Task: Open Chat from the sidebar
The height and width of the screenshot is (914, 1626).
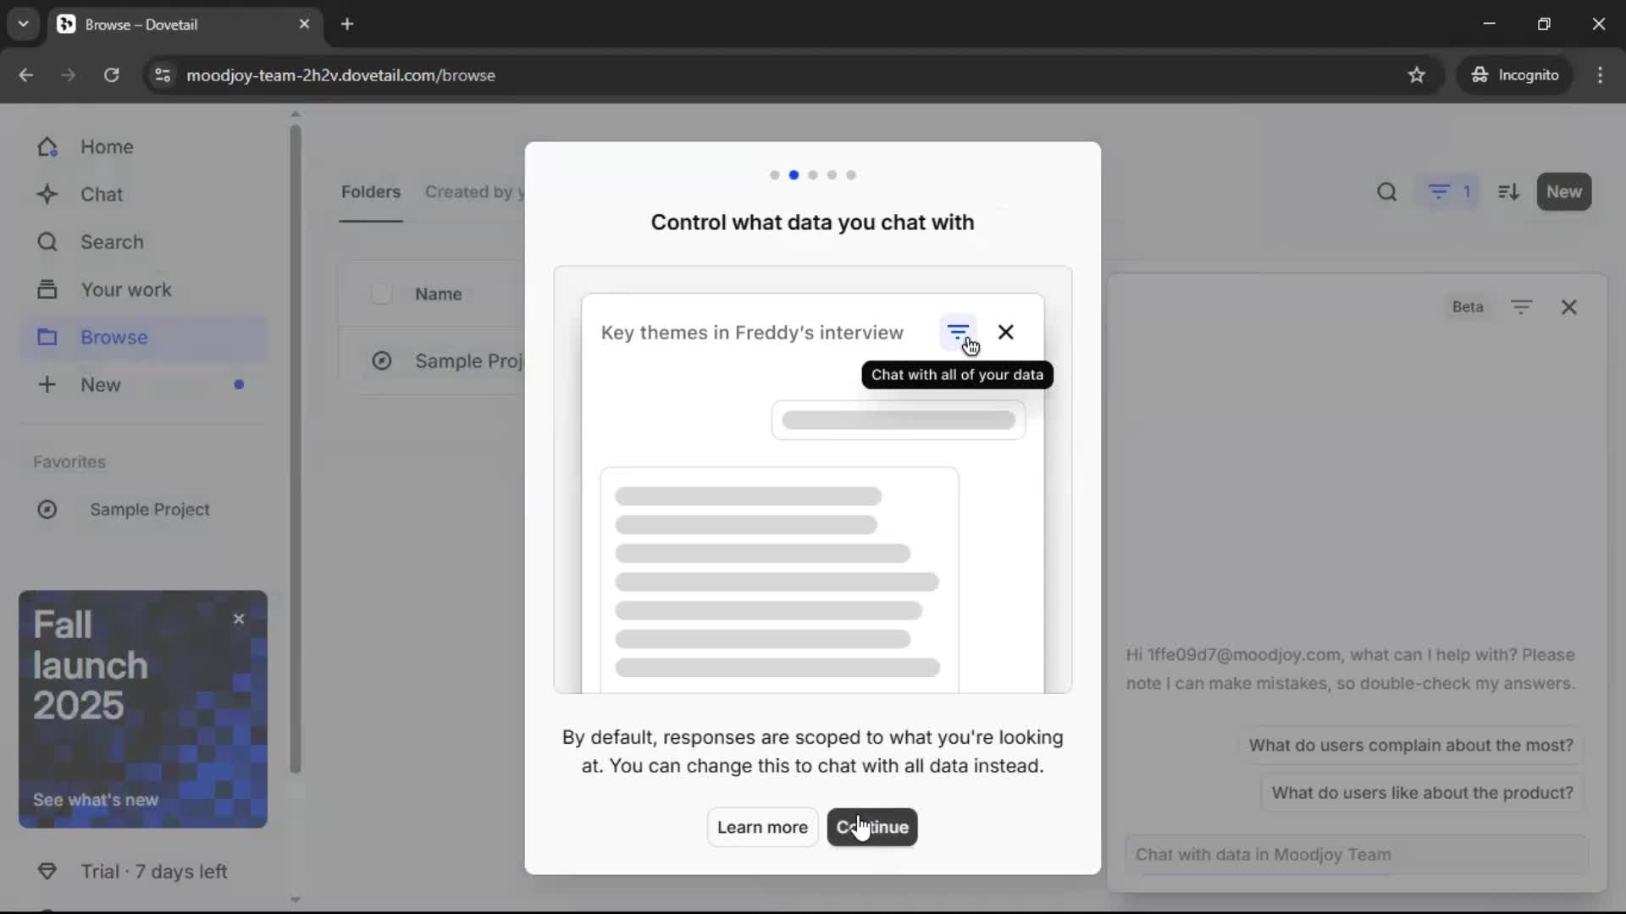Action: point(102,195)
